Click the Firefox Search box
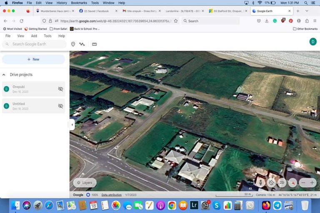 coord(210,21)
